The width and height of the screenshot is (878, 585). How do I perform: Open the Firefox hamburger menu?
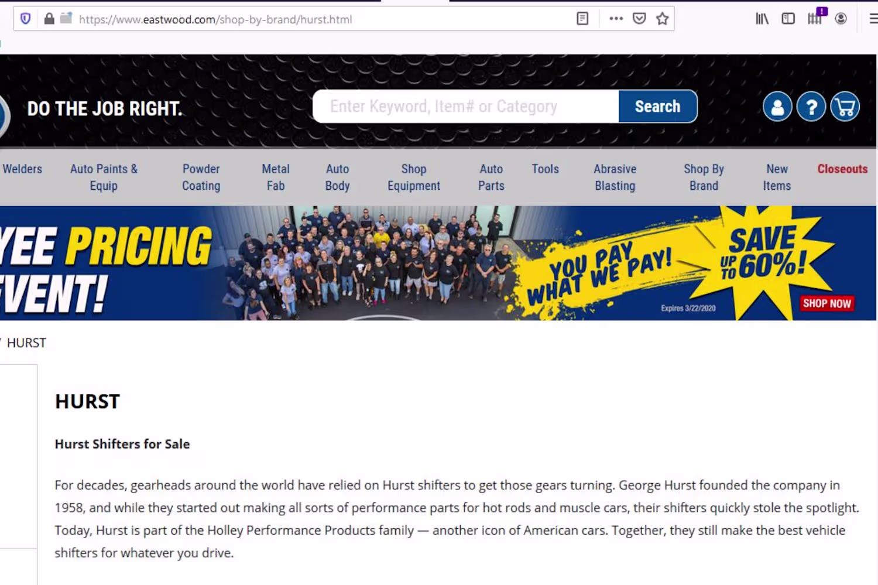point(873,19)
